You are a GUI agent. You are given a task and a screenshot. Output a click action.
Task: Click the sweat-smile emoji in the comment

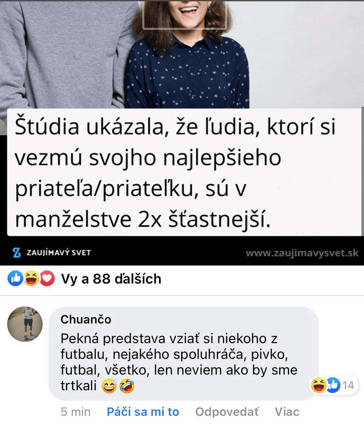coord(109,386)
